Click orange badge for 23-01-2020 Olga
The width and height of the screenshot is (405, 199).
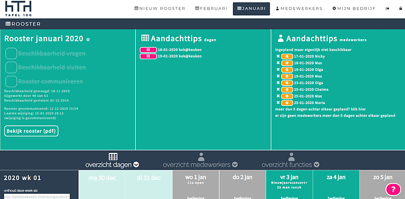[x=287, y=83]
